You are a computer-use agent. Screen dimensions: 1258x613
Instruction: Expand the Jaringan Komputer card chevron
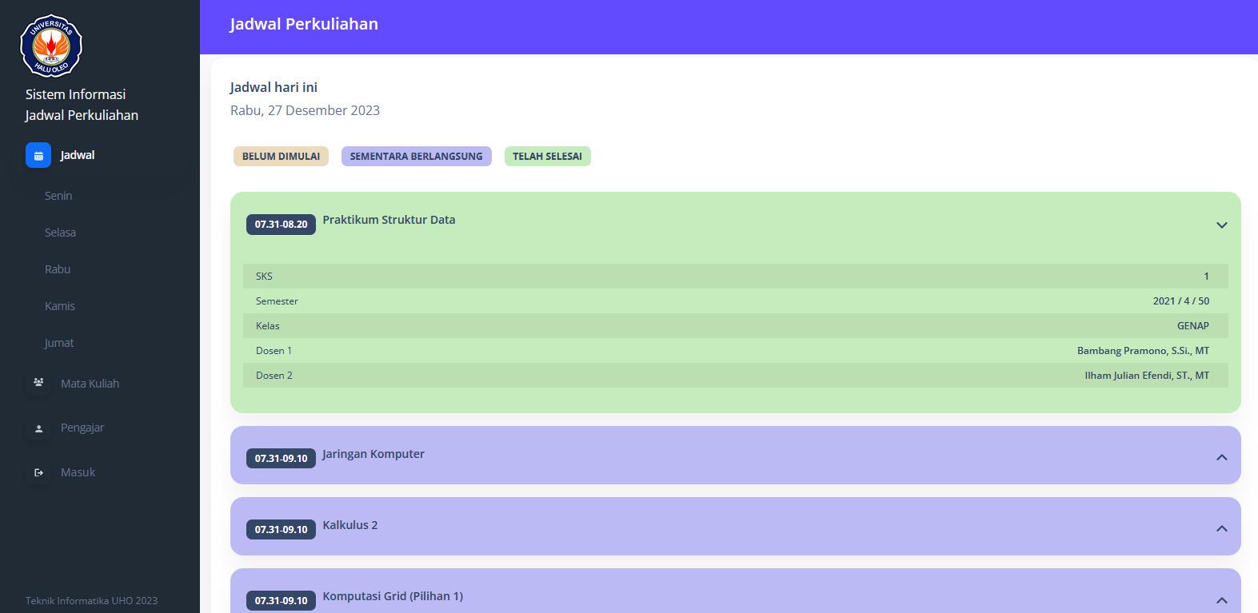point(1222,457)
